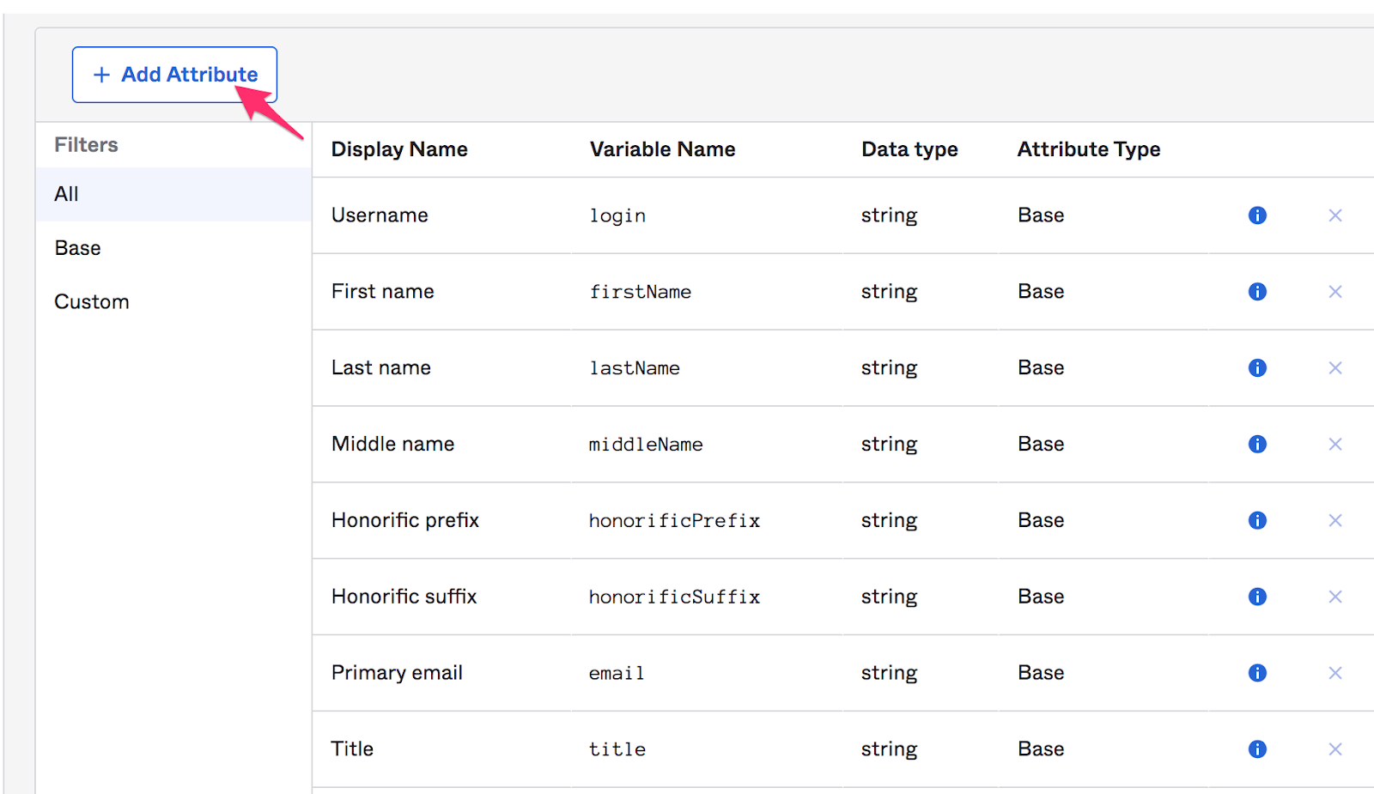The height and width of the screenshot is (794, 1374).
Task: Delete the Middle name attribute
Action: [1335, 445]
